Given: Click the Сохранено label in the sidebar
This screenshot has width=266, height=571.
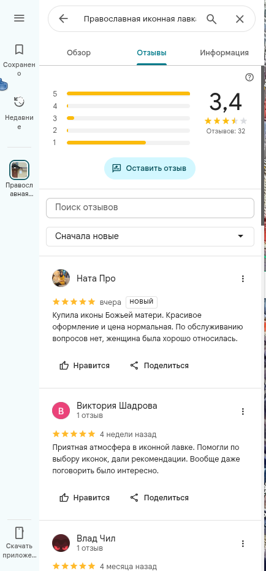Looking at the screenshot, I should 19,69.
